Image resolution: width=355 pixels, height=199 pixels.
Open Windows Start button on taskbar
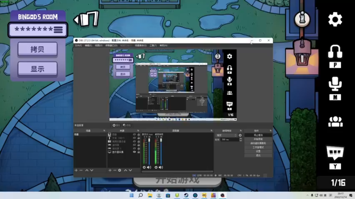(x=131, y=195)
